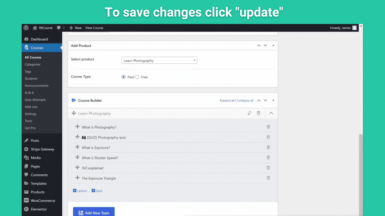The height and width of the screenshot is (216, 385).
Task: Click trash icon next to Photography quiz
Action: click(268, 137)
